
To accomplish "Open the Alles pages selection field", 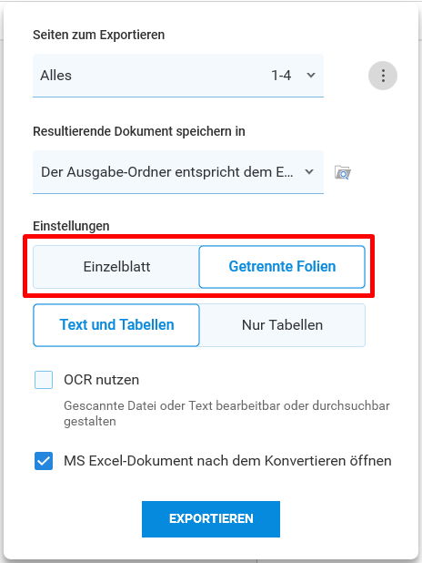I will [178, 76].
